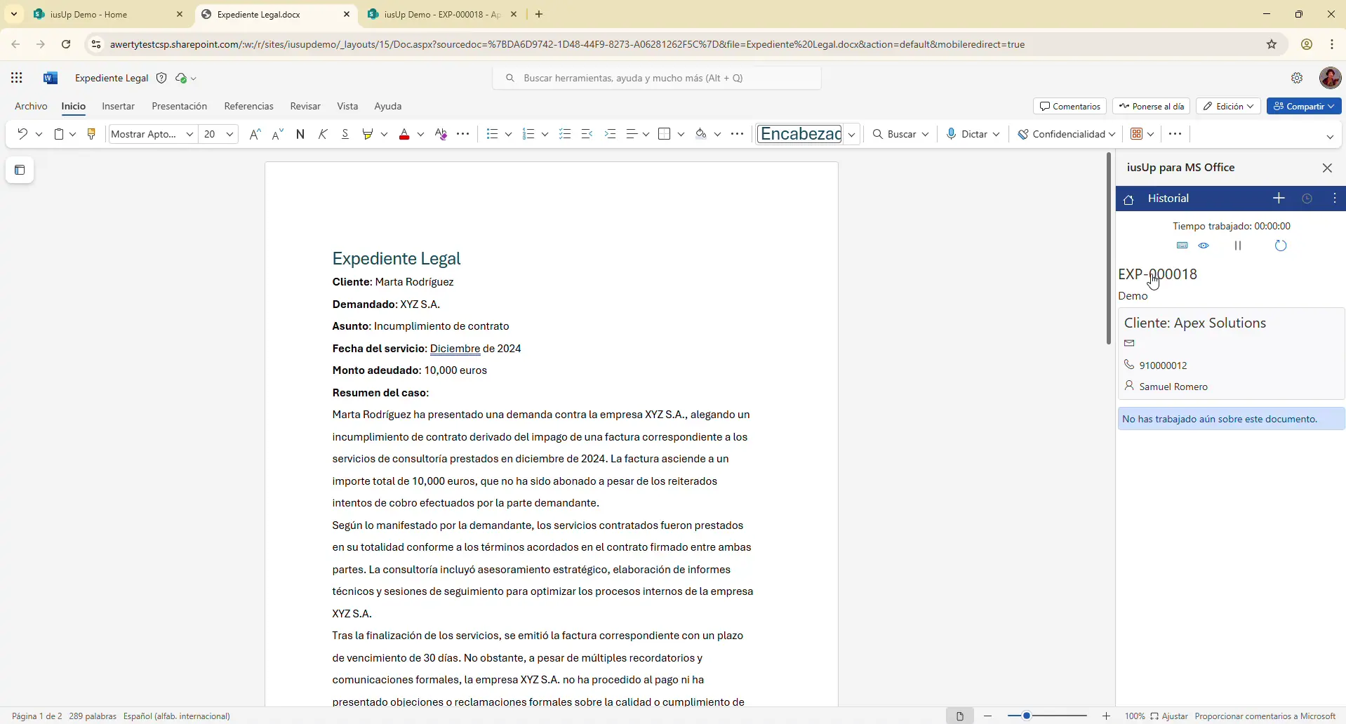Click the keyboard icon under Tiempo trabajado
Viewport: 1346px width, 724px height.
click(1182, 246)
